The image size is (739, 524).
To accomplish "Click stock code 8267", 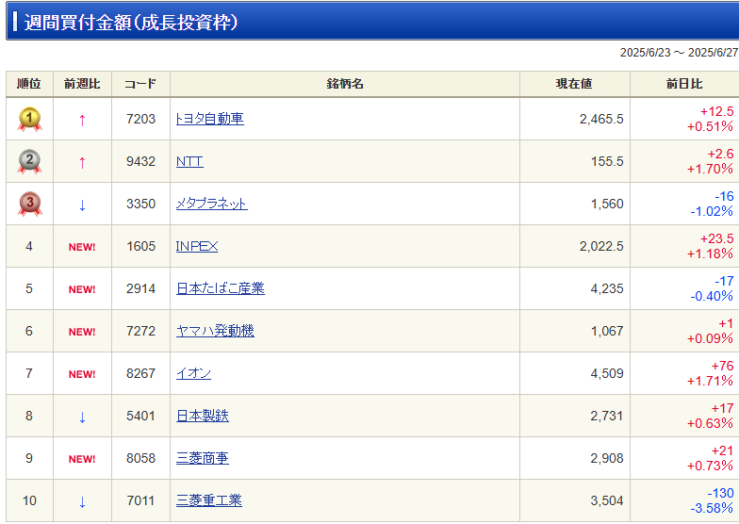I will coord(140,373).
